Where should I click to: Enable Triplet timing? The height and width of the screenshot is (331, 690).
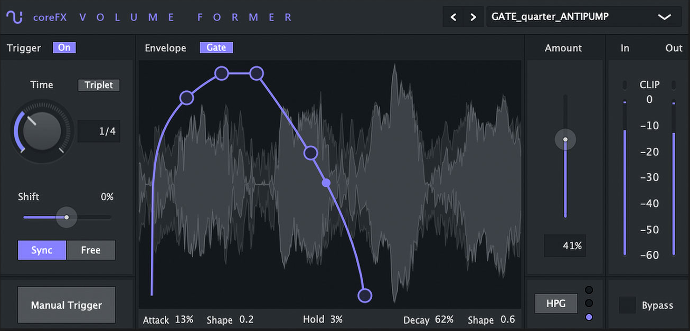99,84
